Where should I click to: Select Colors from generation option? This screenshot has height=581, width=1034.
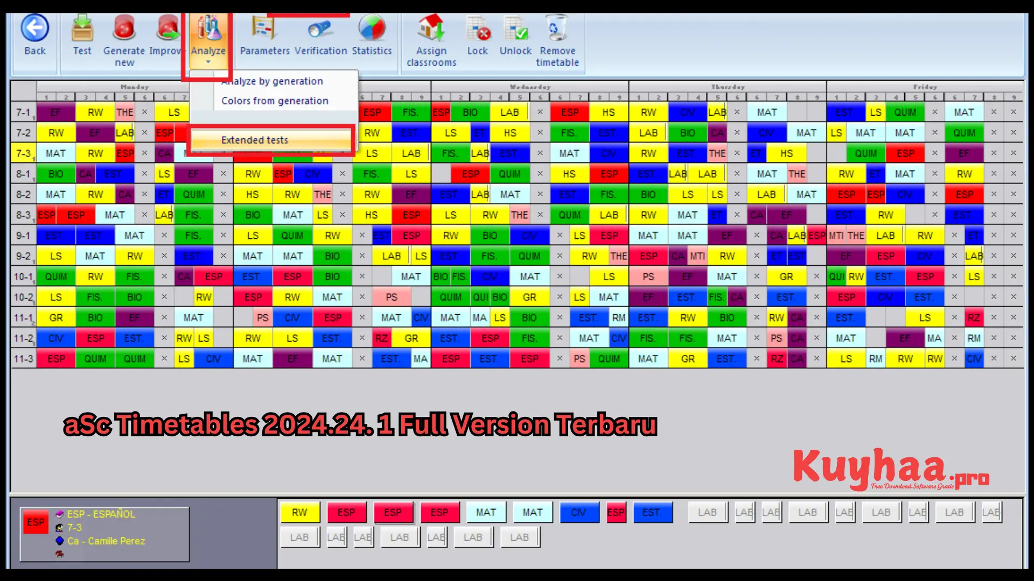point(275,101)
